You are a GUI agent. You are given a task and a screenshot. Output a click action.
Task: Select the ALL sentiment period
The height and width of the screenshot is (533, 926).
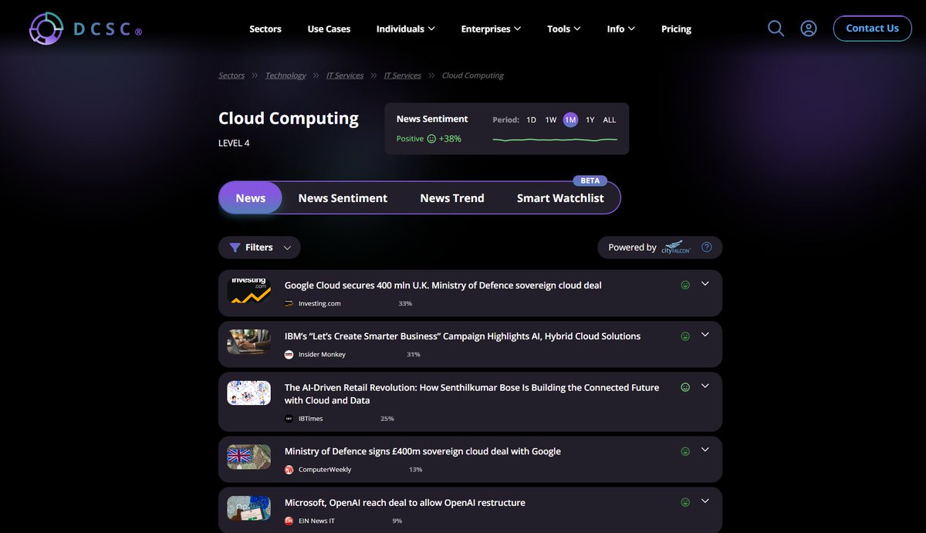(x=609, y=120)
